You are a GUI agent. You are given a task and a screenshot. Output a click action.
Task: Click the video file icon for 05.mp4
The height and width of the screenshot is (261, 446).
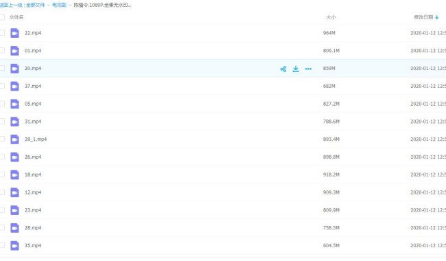tap(14, 104)
